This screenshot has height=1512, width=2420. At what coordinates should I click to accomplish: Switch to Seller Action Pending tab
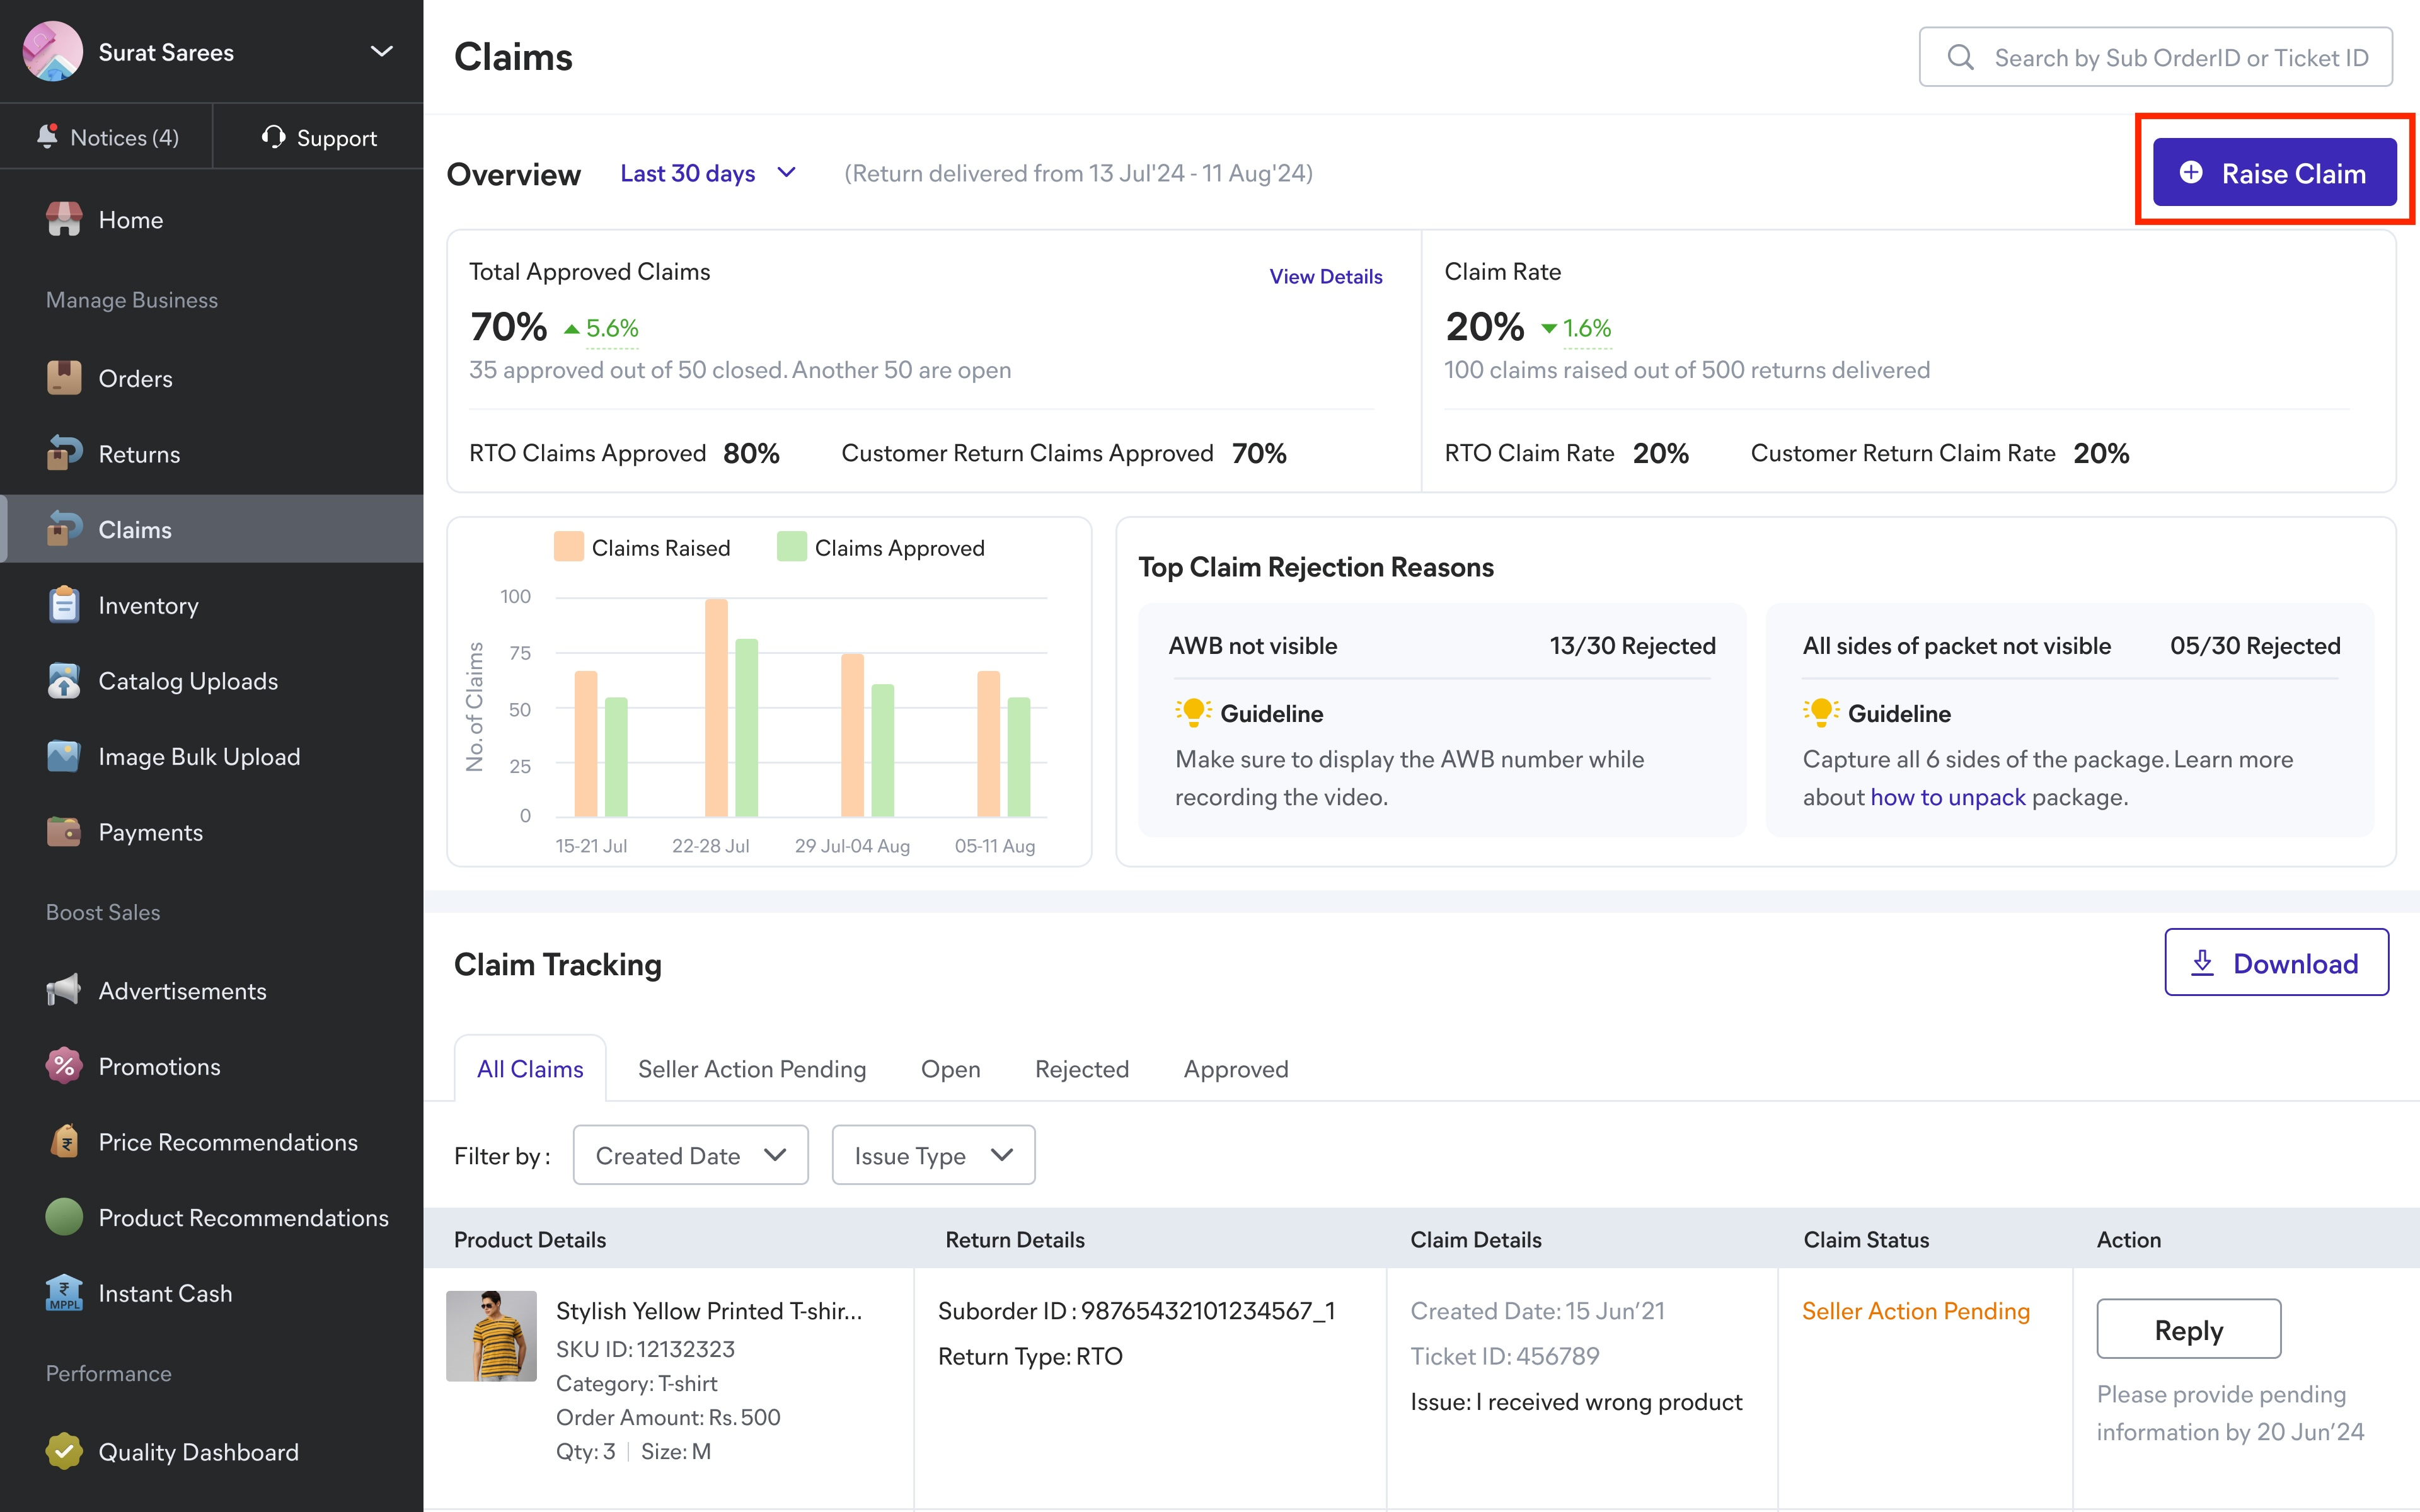752,1068
